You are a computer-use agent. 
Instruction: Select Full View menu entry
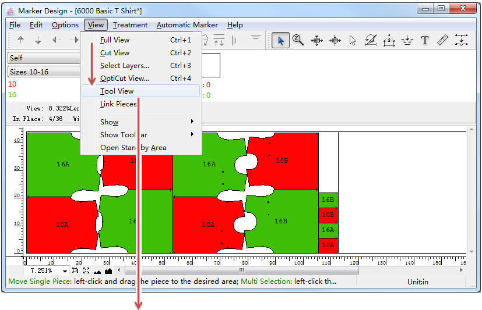click(115, 40)
